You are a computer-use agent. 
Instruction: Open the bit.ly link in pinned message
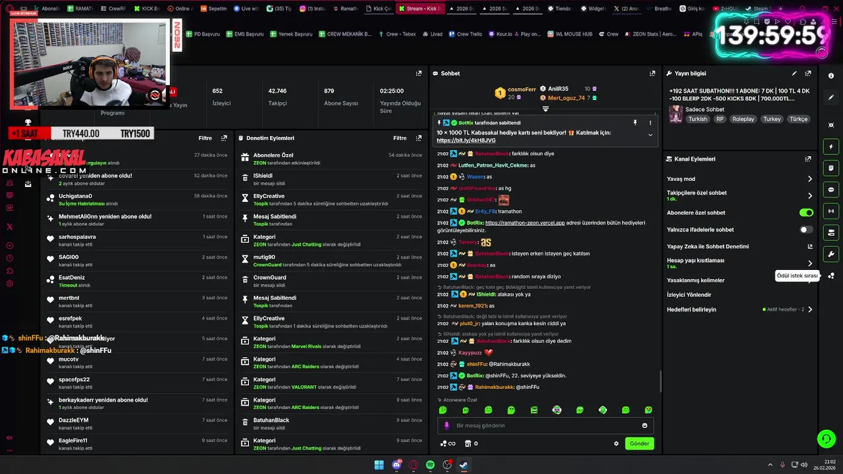(x=466, y=141)
